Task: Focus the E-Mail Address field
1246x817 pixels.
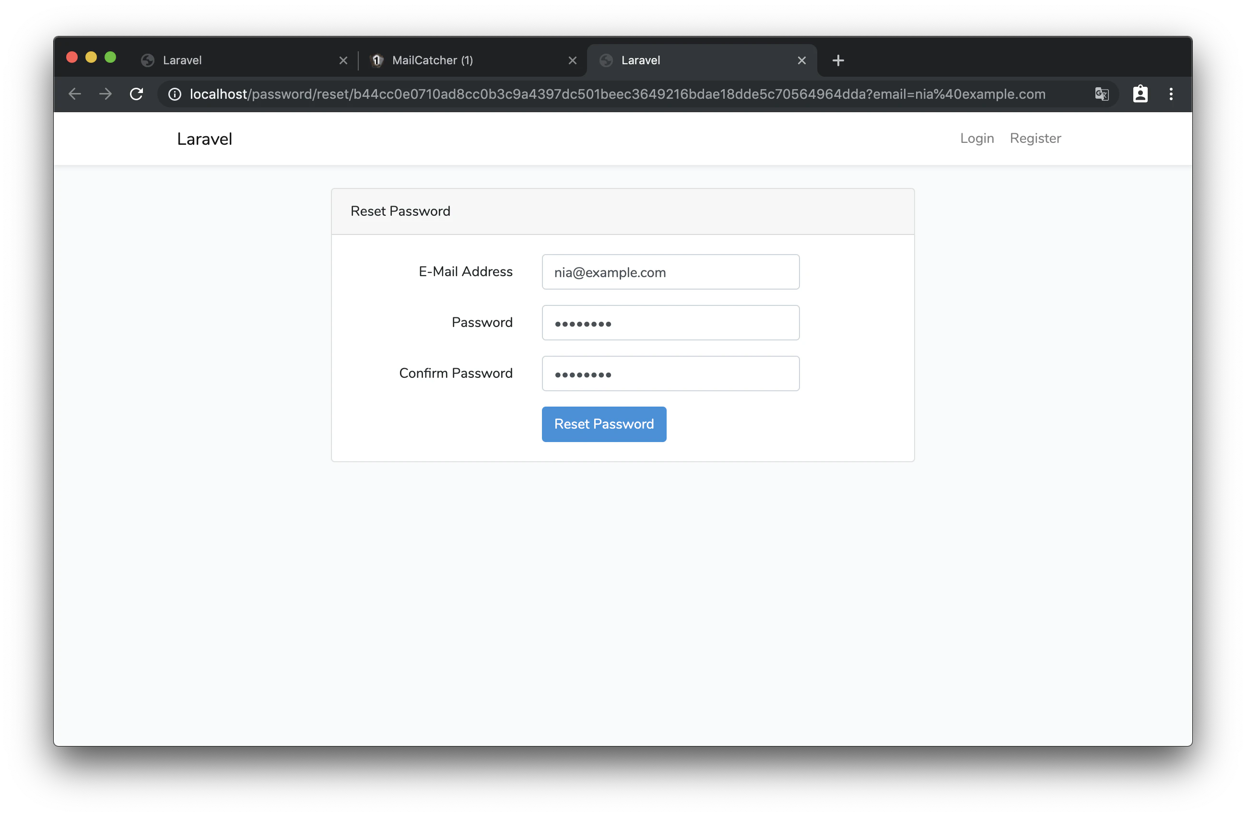Action: (670, 272)
